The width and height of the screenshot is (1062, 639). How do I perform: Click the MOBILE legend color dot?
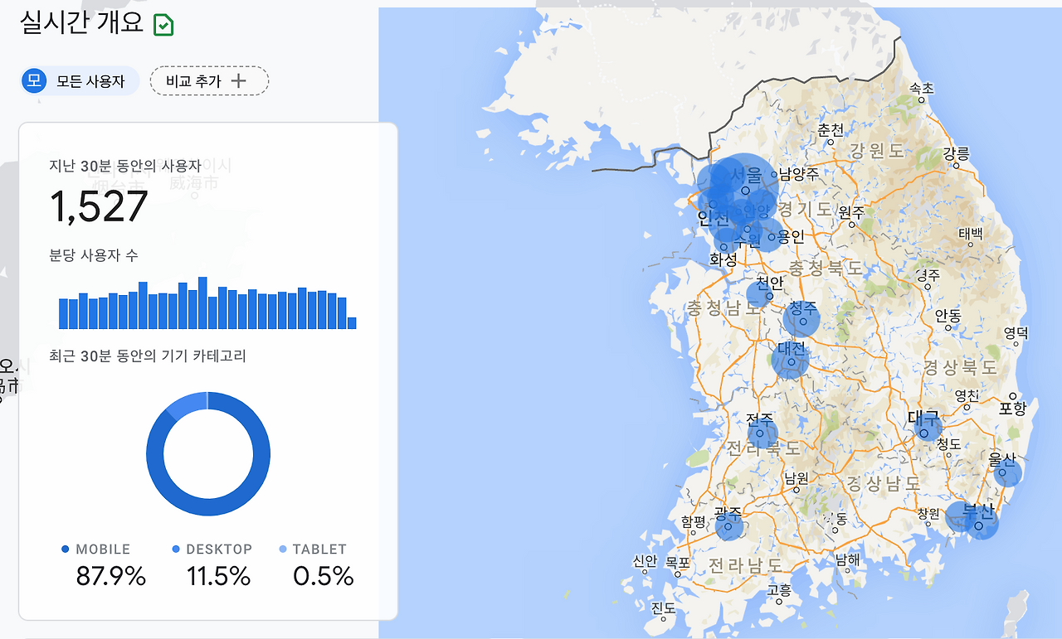tap(66, 549)
